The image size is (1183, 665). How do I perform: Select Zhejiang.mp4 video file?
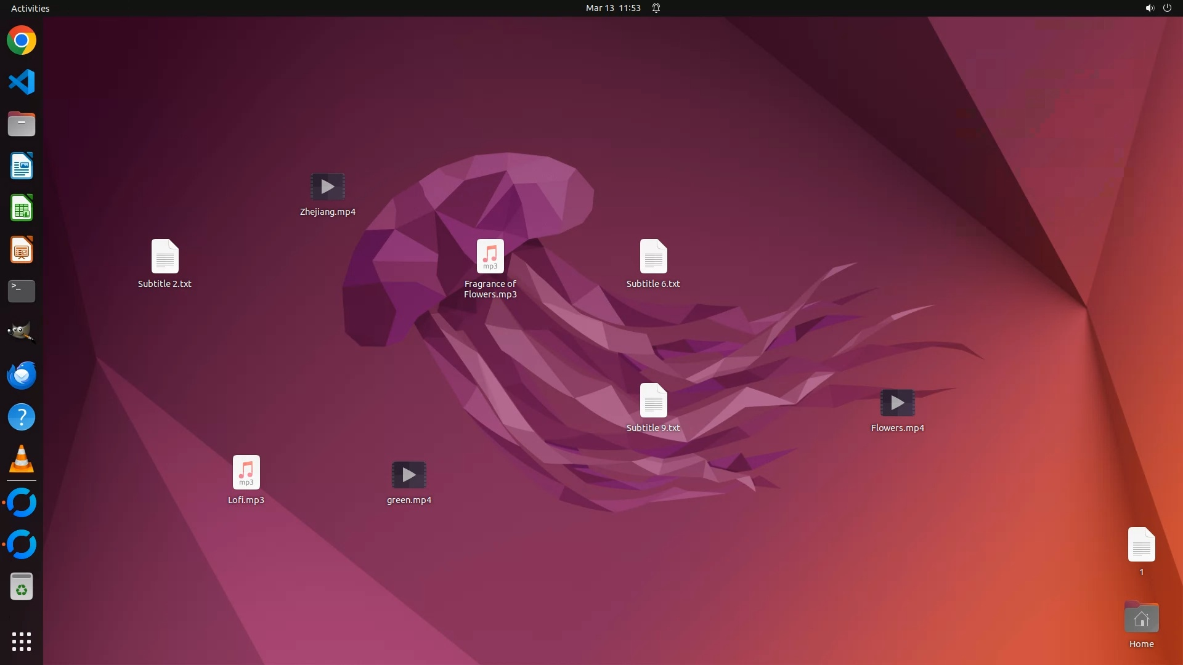tap(327, 187)
